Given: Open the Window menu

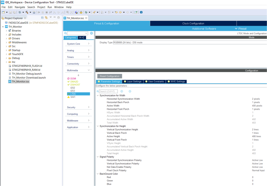Looking at the screenshot, I should click(59, 7).
